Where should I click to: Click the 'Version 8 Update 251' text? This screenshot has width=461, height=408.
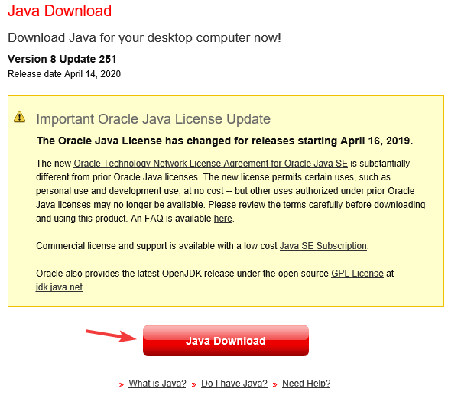point(62,59)
